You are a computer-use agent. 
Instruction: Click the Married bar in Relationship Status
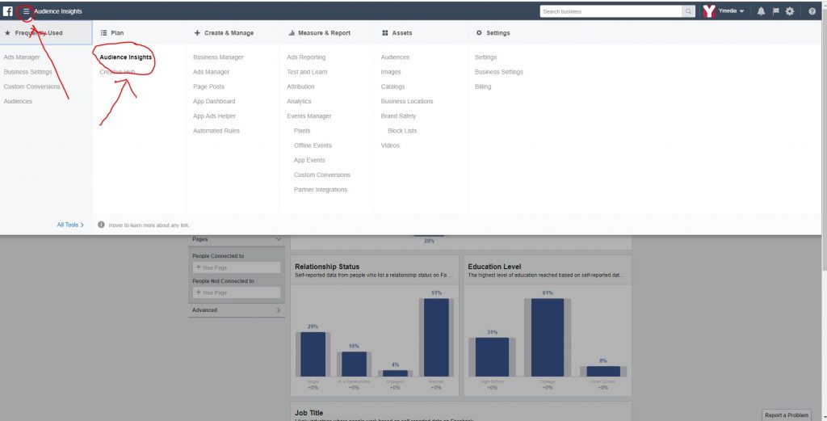point(436,337)
